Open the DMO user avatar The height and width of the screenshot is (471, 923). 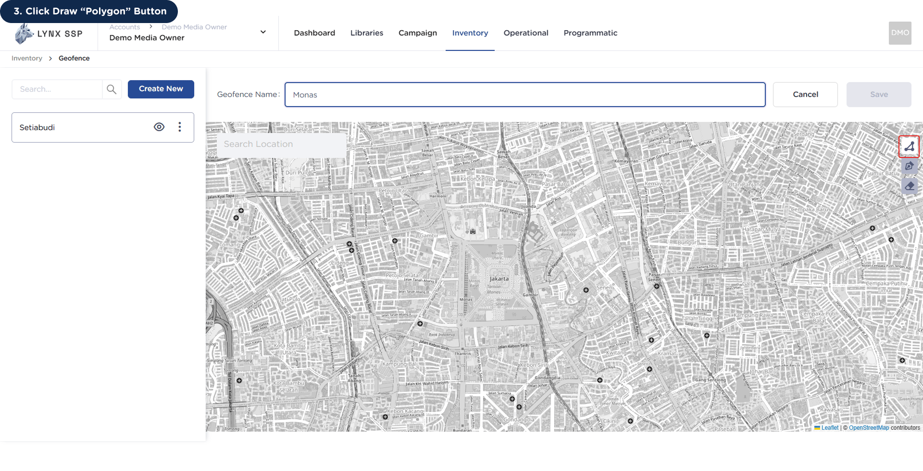(900, 33)
